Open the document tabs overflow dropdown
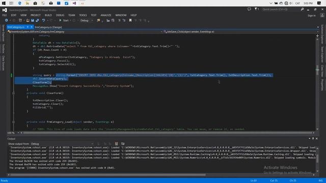326x183 pixels. [x=318, y=27]
